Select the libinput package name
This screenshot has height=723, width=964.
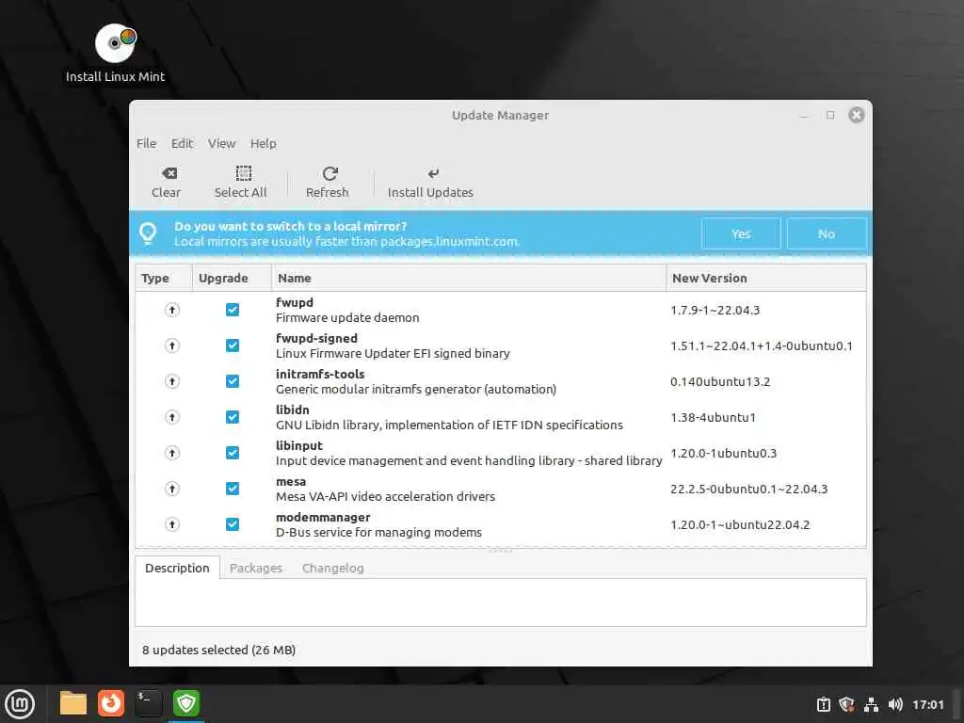click(298, 445)
